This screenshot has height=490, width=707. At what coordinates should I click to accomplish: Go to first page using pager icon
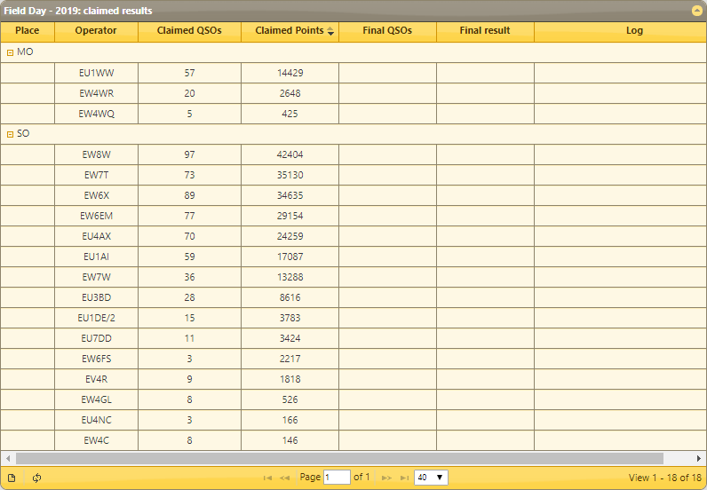click(x=267, y=478)
